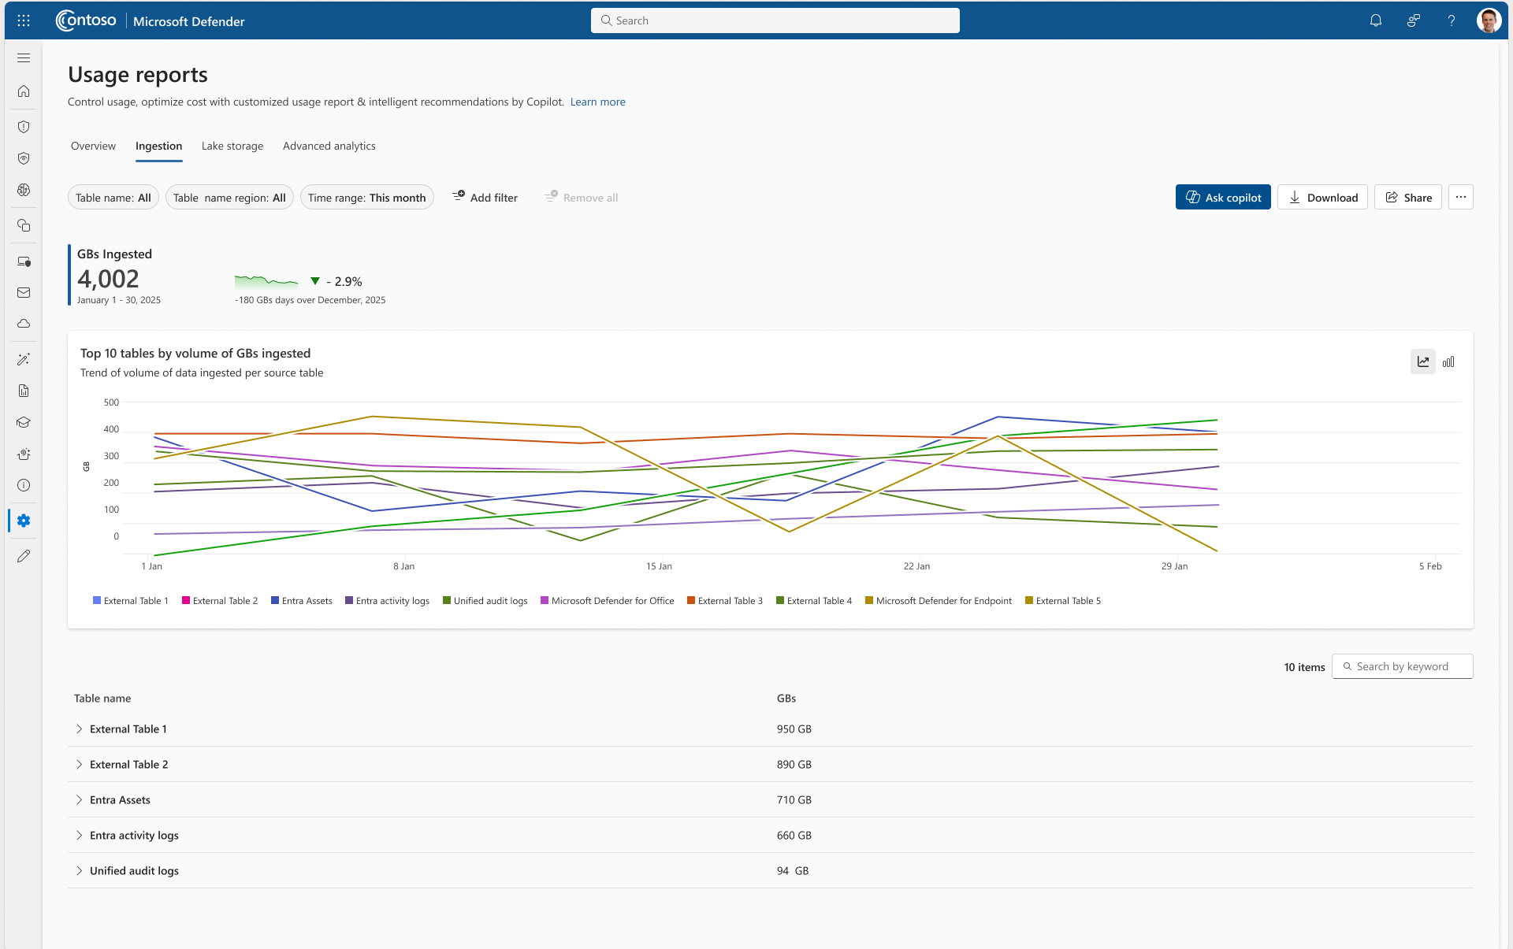
Task: Toggle Entra Assets legend series
Action: (302, 601)
